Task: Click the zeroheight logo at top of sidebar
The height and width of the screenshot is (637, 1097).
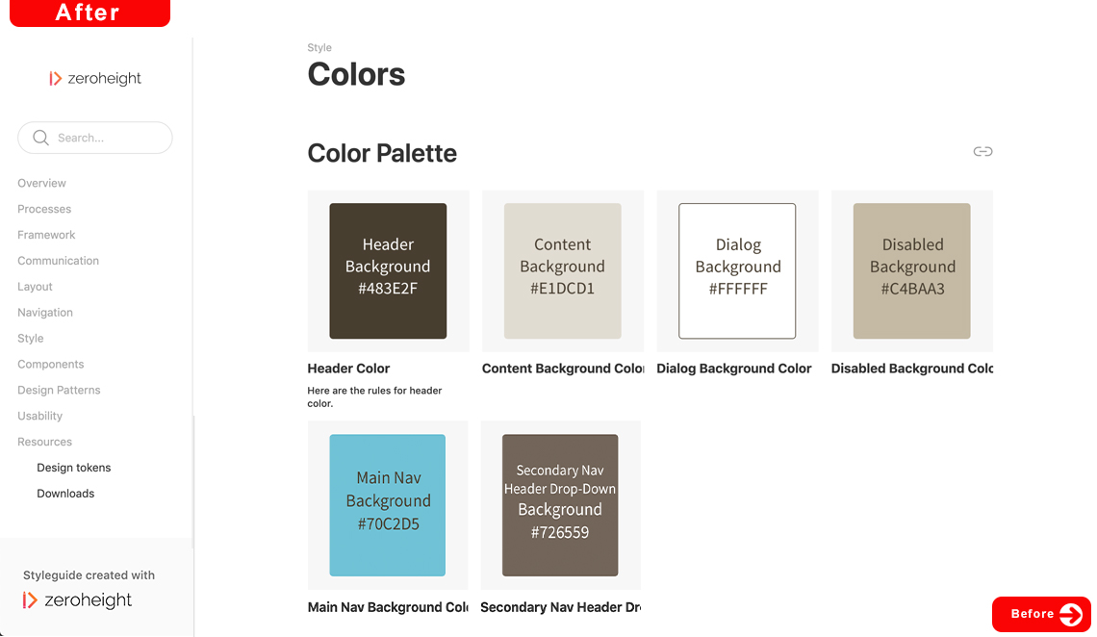Action: pos(95,79)
